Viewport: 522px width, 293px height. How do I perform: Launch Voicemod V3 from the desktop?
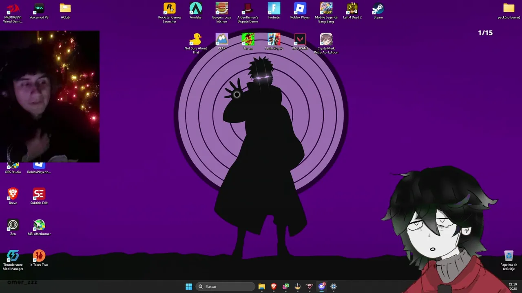click(x=39, y=11)
